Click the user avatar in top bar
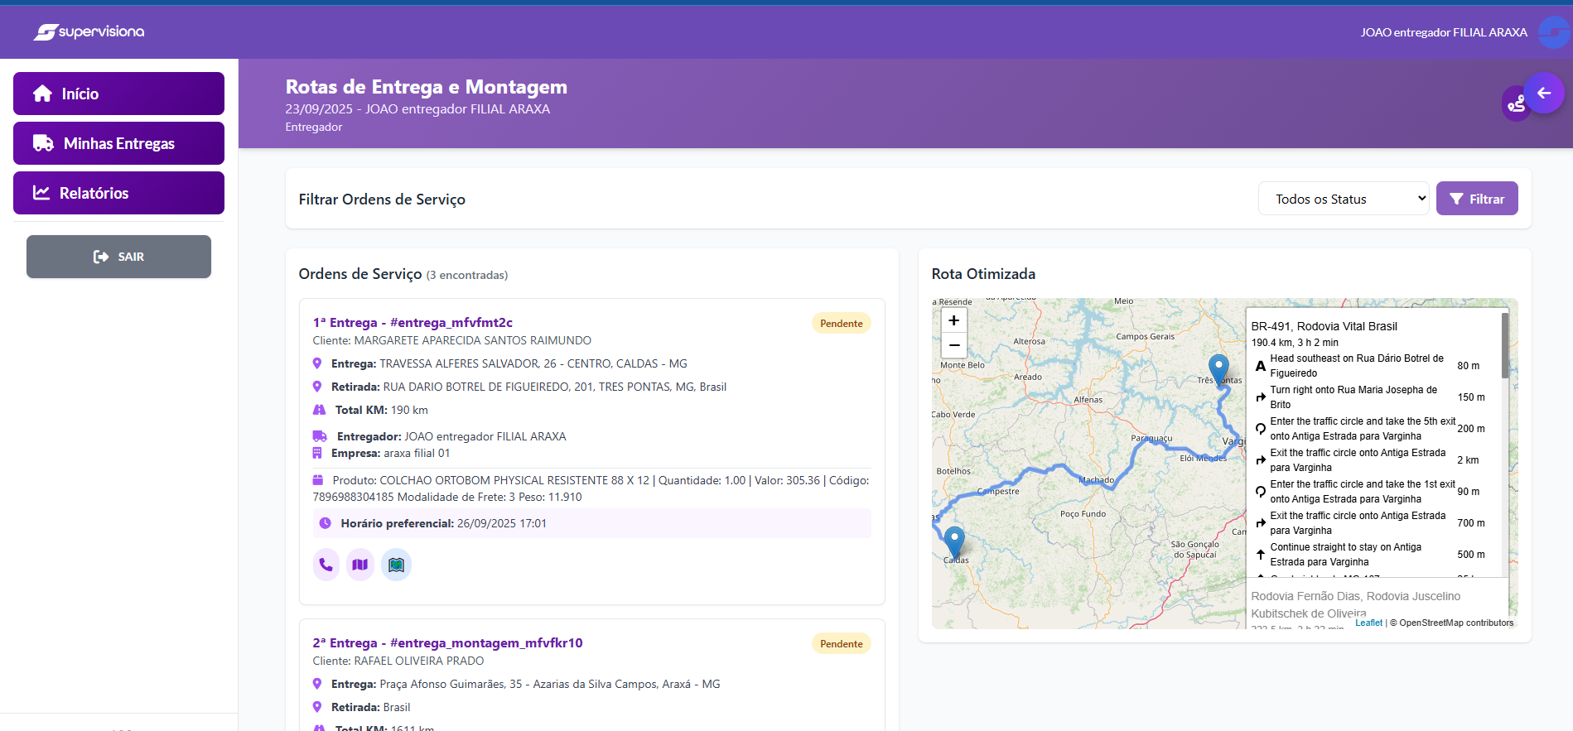Viewport: 1573px width, 731px height. click(x=1554, y=32)
